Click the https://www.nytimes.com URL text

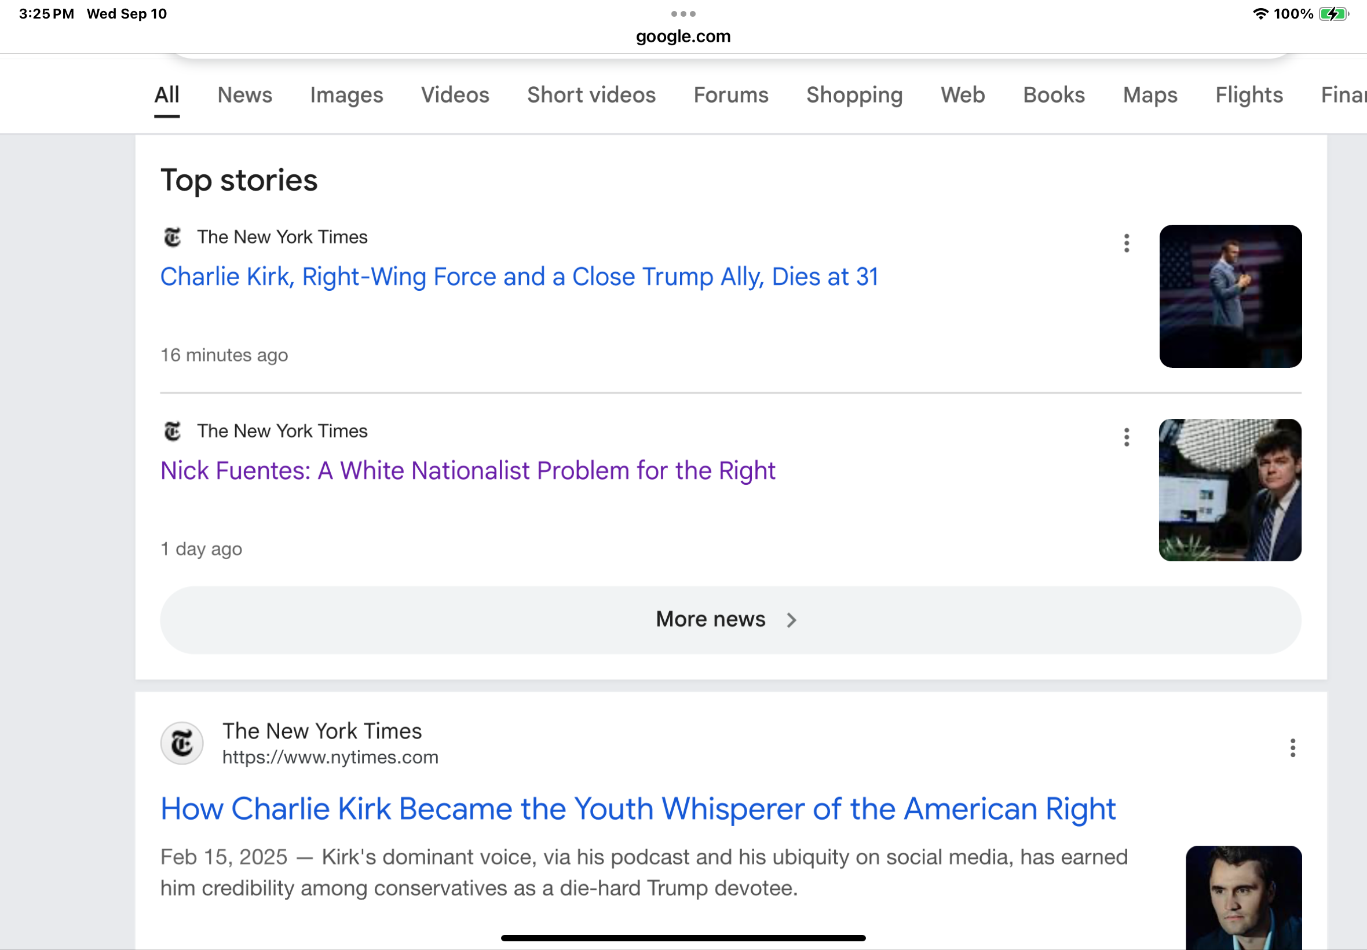(330, 757)
